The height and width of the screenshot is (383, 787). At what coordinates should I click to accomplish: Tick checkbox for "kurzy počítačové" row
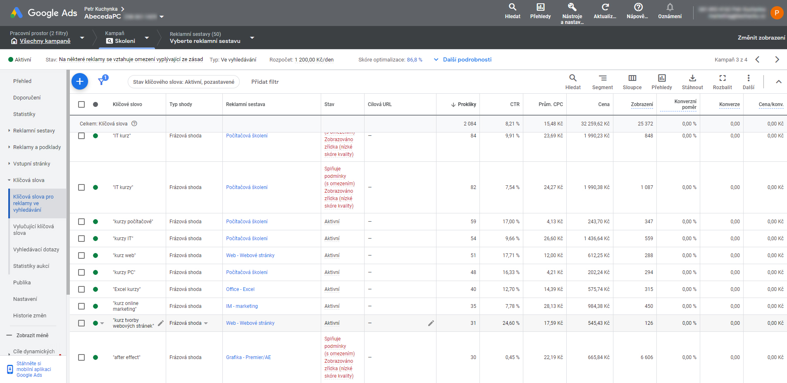(x=81, y=222)
